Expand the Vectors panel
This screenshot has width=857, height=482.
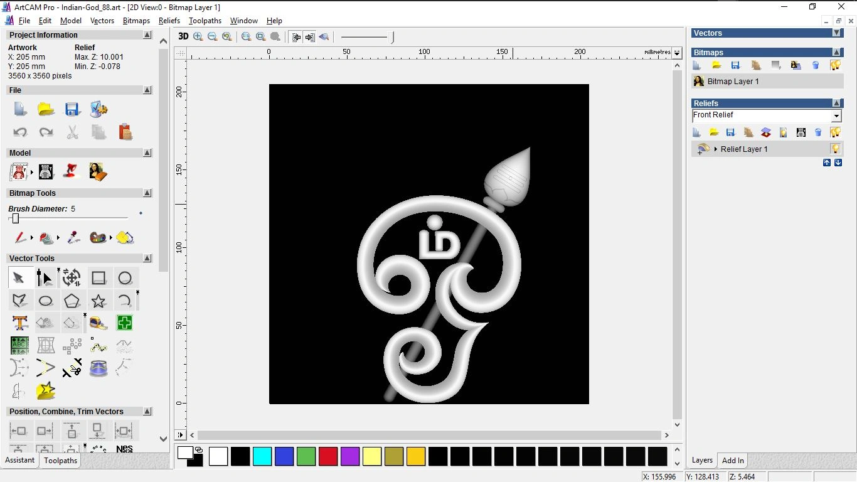[x=836, y=33]
